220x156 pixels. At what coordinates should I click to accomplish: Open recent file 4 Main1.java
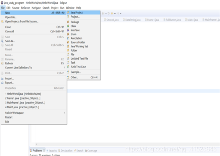(x=34, y=107)
